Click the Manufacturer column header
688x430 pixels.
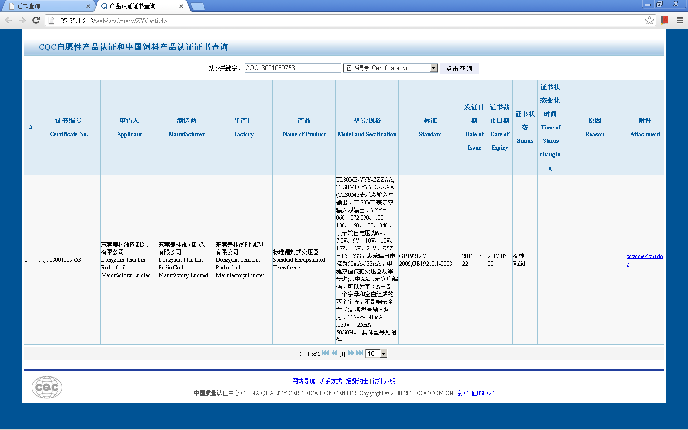187,128
